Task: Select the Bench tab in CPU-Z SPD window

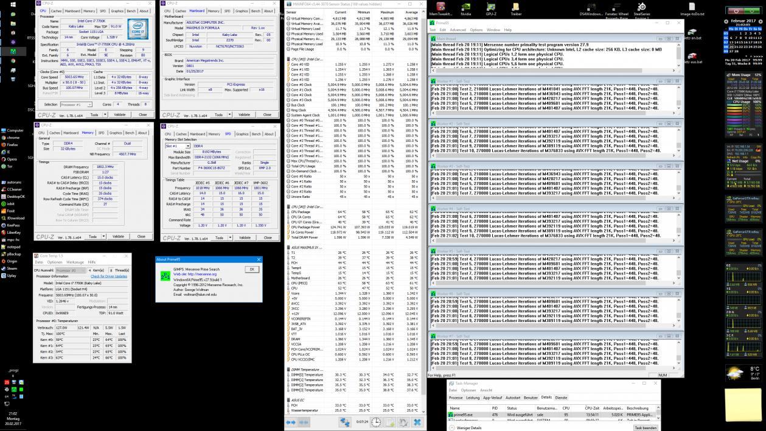Action: [256, 134]
